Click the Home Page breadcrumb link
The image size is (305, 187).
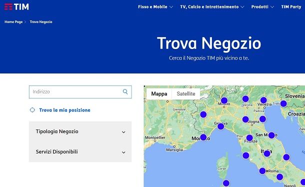click(13, 22)
